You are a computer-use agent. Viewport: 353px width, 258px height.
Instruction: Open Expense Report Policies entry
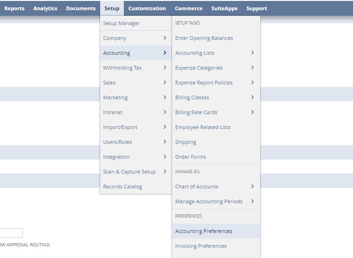click(x=216, y=83)
